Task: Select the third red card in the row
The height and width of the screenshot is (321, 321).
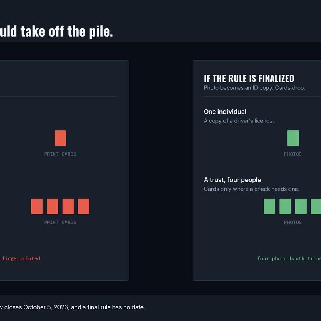Action: coord(68,206)
